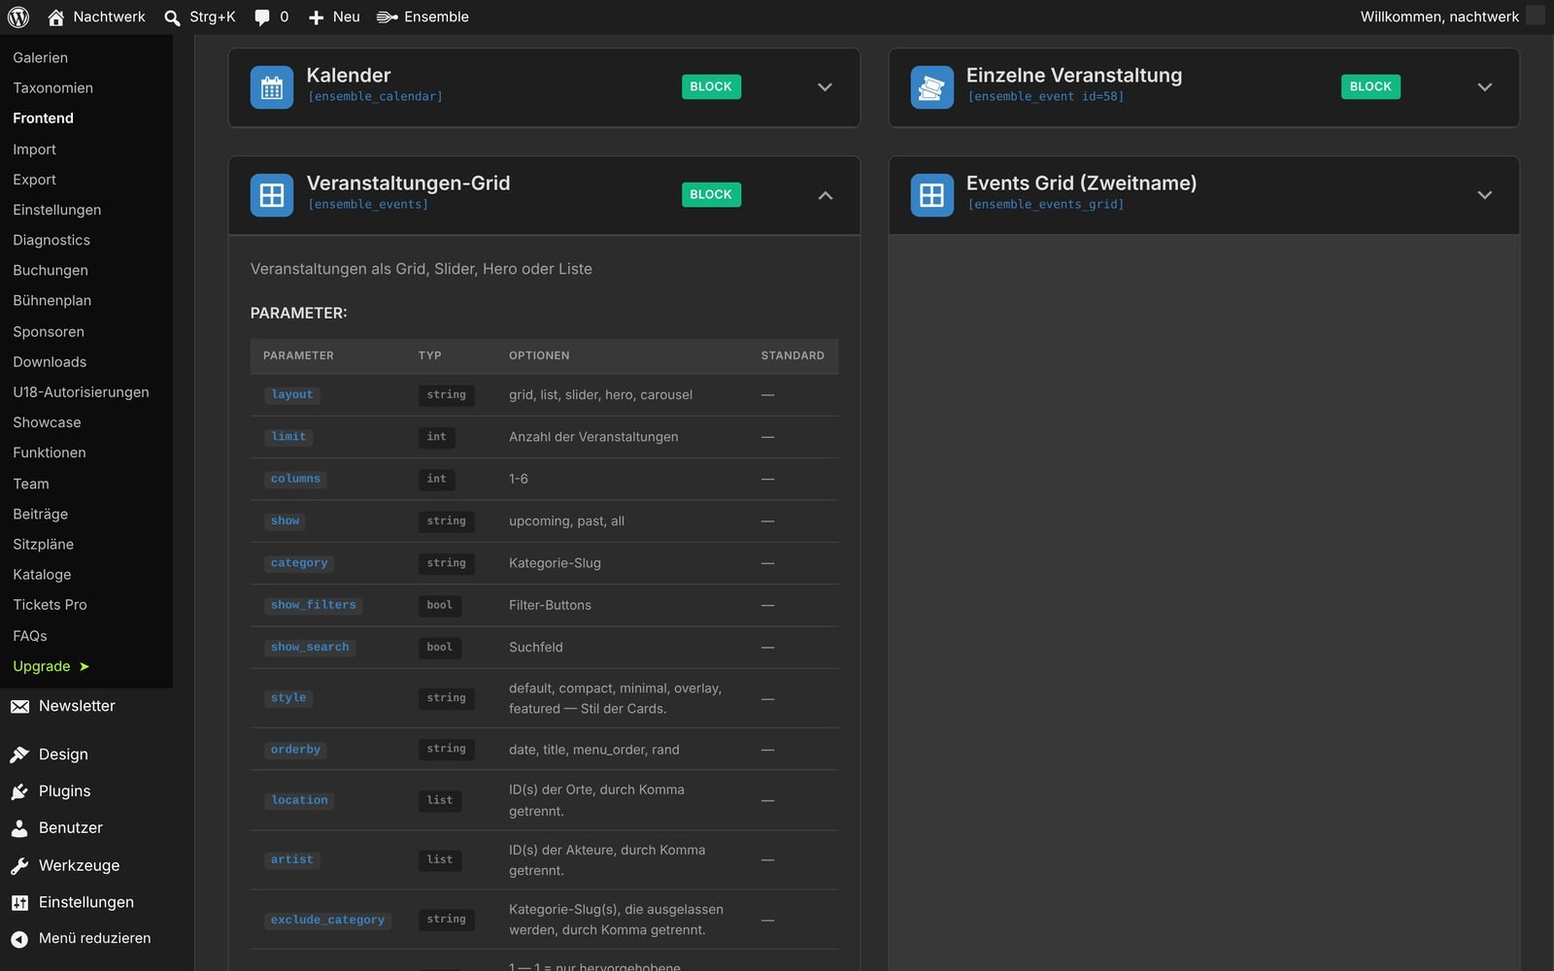The width and height of the screenshot is (1554, 971).
Task: Click the Menü reduzieren collapse arrow icon
Action: pyautogui.click(x=19, y=939)
